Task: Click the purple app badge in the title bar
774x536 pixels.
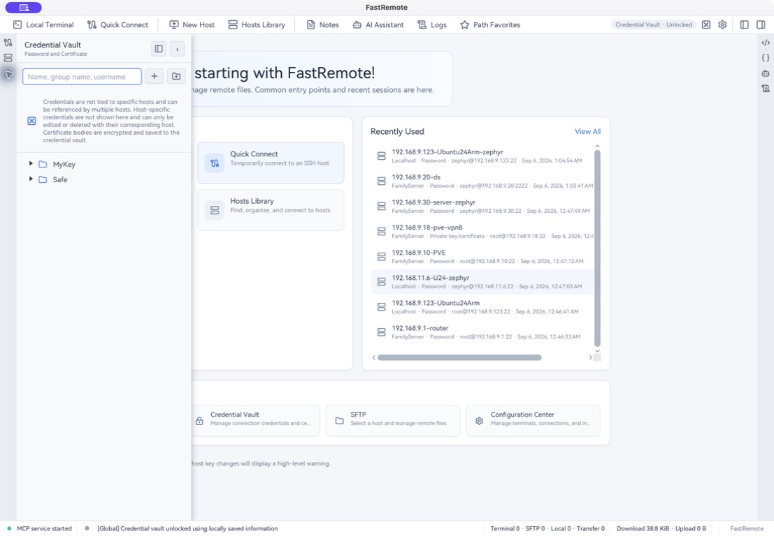Action: pyautogui.click(x=23, y=8)
